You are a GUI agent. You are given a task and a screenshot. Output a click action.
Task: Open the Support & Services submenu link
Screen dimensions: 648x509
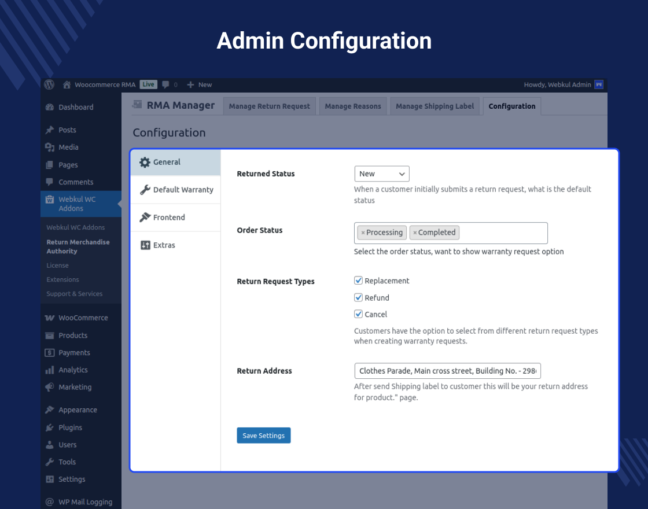tap(75, 294)
